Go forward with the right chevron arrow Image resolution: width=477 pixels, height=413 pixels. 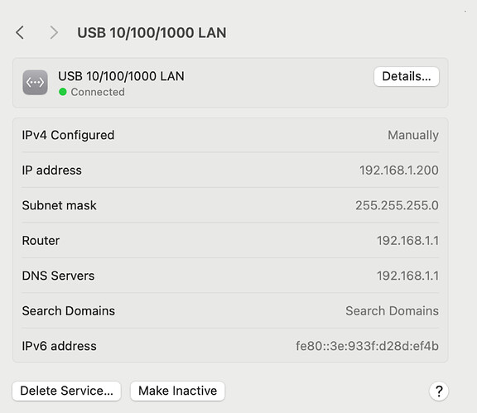point(54,32)
